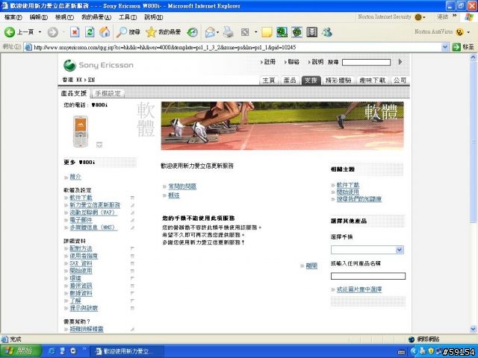
Task: Select the 公司 navigation tab
Action: point(400,81)
